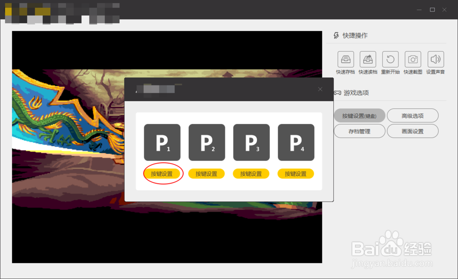Open 按键设置 under P3
The height and width of the screenshot is (279, 458).
251,174
